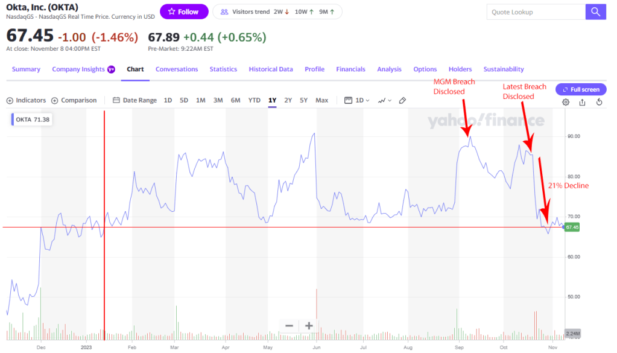Viewport: 617px width, 353px height.
Task: Open the Indicators panel
Action: (26, 100)
